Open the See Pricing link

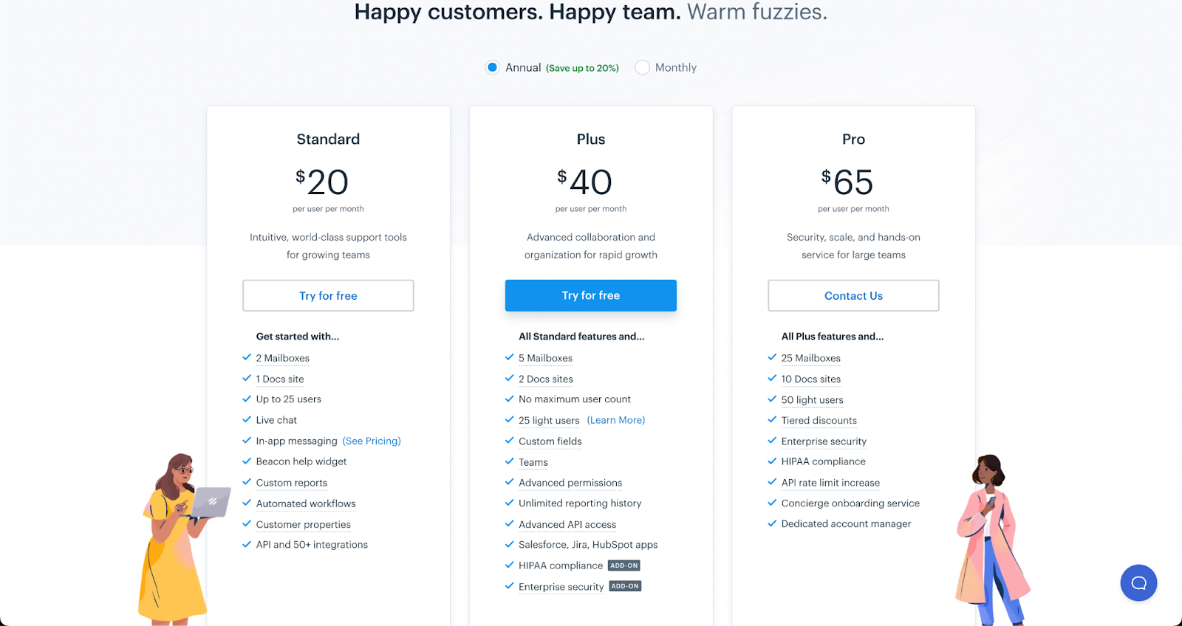pyautogui.click(x=372, y=441)
